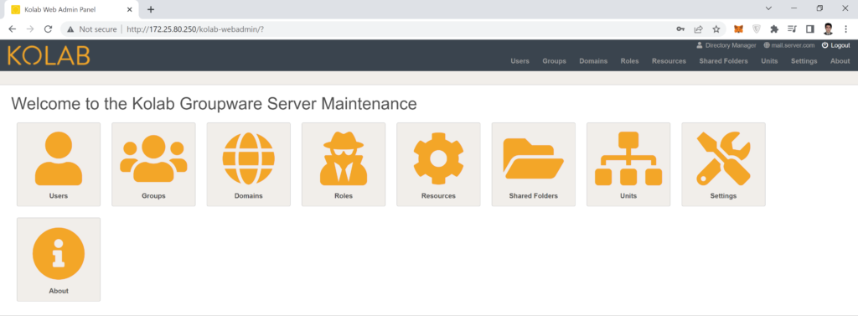Click the Logout link
Viewport: 858px width, 316px height.
pos(836,45)
